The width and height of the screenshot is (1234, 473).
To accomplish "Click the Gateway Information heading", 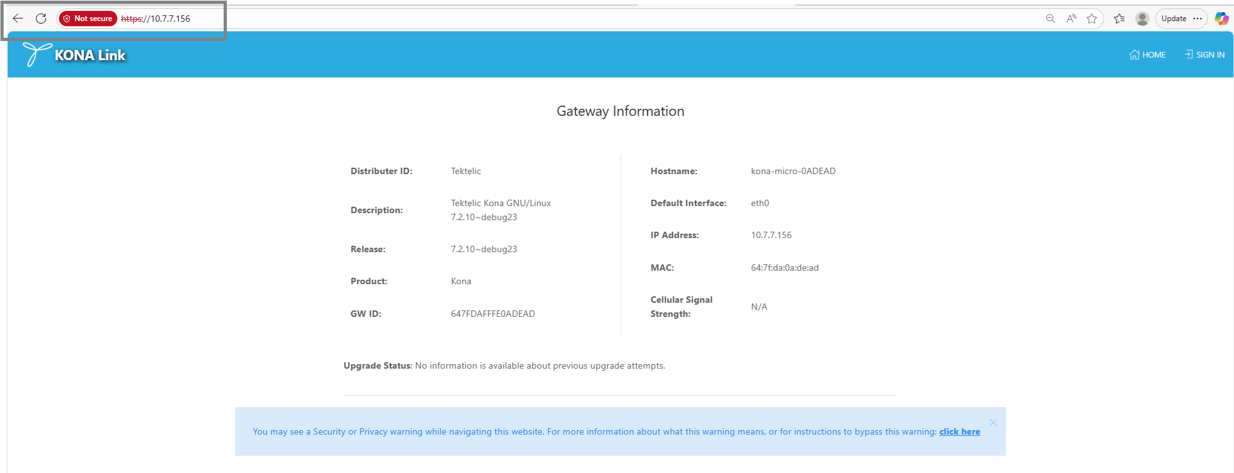I will tap(621, 111).
